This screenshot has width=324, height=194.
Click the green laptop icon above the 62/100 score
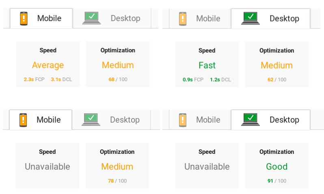pyautogui.click(x=250, y=18)
